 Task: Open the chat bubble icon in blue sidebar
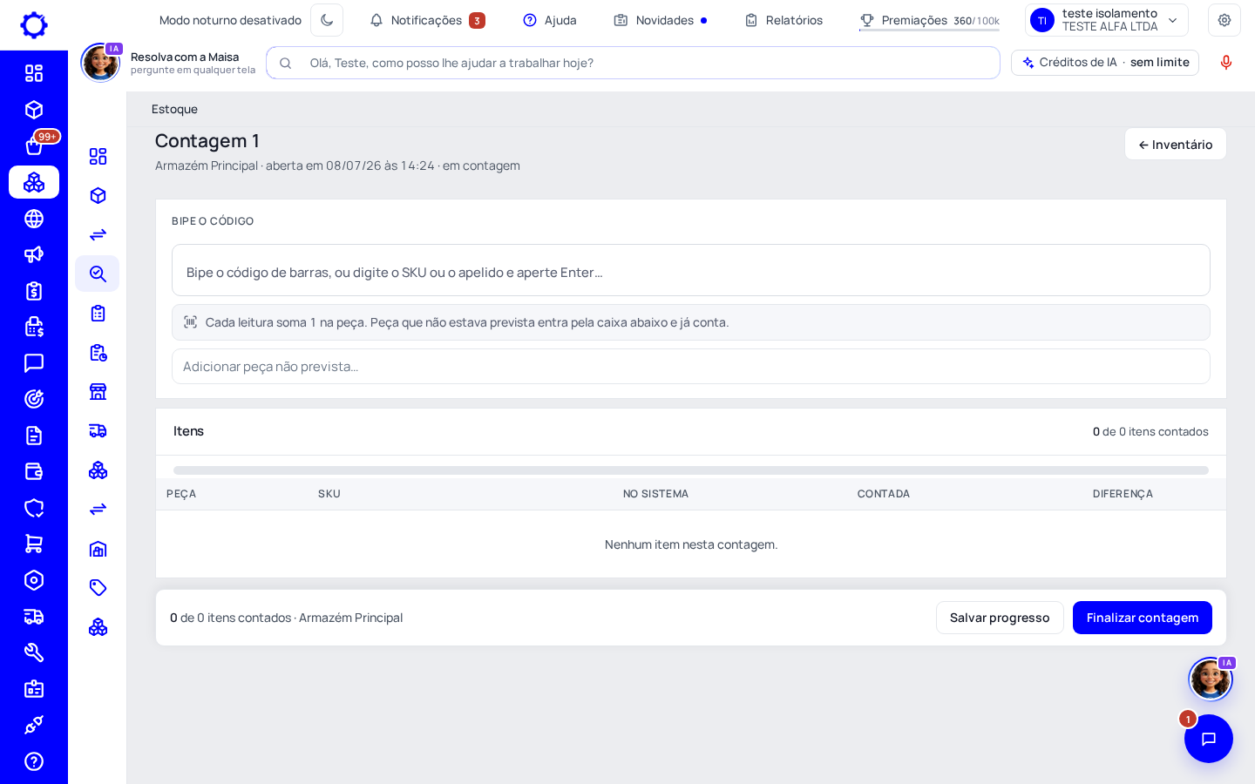click(x=34, y=363)
